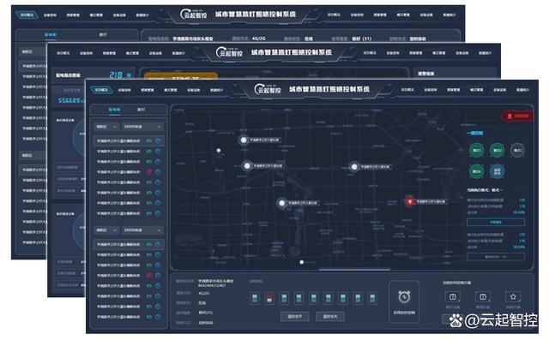
Task: Click the horizontal scrollbar under the map
Action: [x=354, y=270]
